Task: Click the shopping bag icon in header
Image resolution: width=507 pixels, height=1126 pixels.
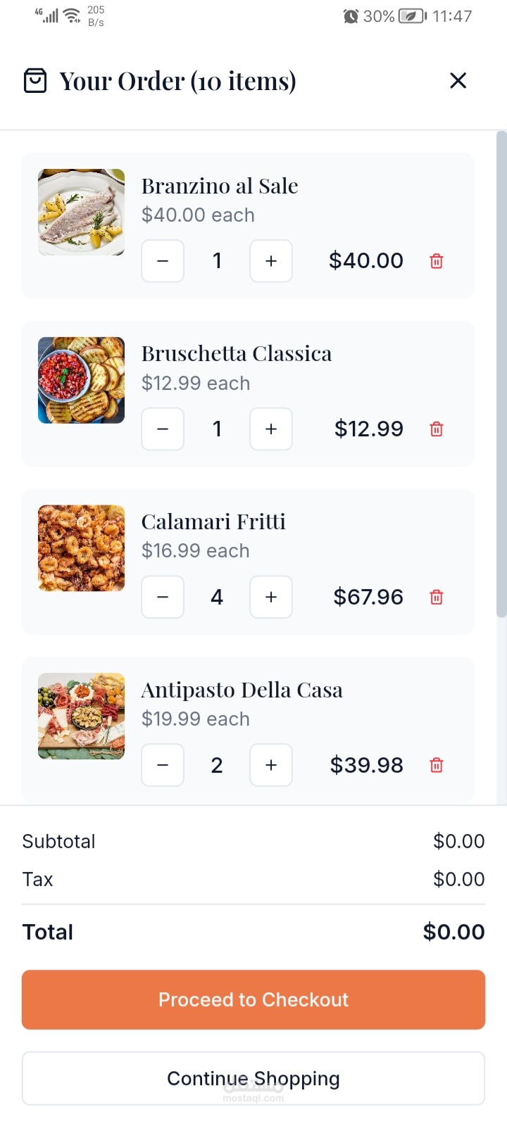Action: [x=35, y=81]
